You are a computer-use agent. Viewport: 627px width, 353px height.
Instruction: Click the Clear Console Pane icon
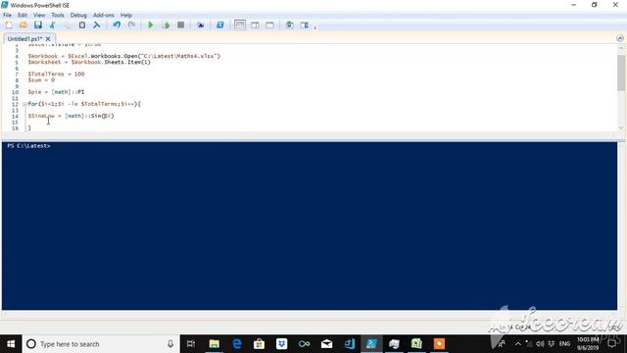pyautogui.click(x=96, y=25)
